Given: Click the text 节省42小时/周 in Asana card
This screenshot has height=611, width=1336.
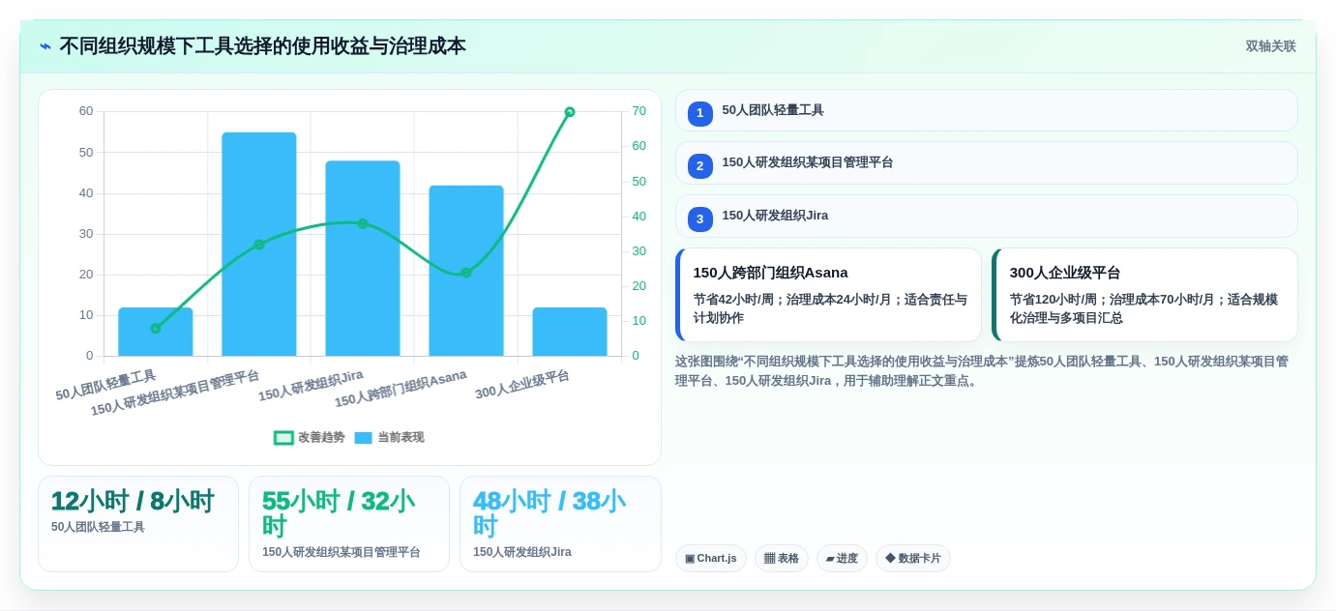Looking at the screenshot, I should (736, 300).
